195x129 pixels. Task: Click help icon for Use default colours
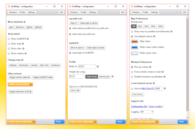(x=154, y=36)
